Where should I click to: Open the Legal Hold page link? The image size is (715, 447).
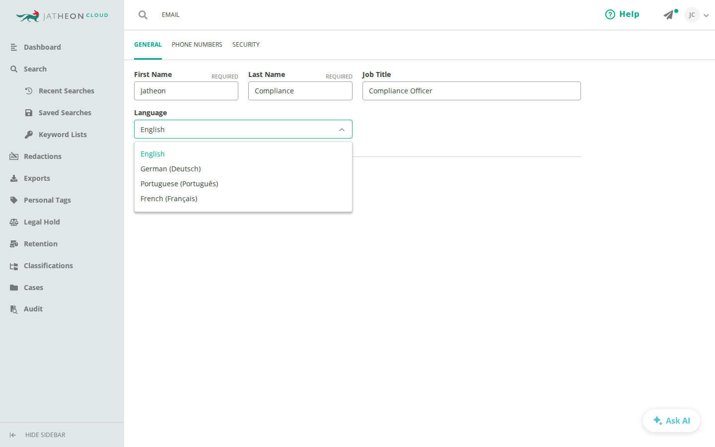tap(42, 222)
